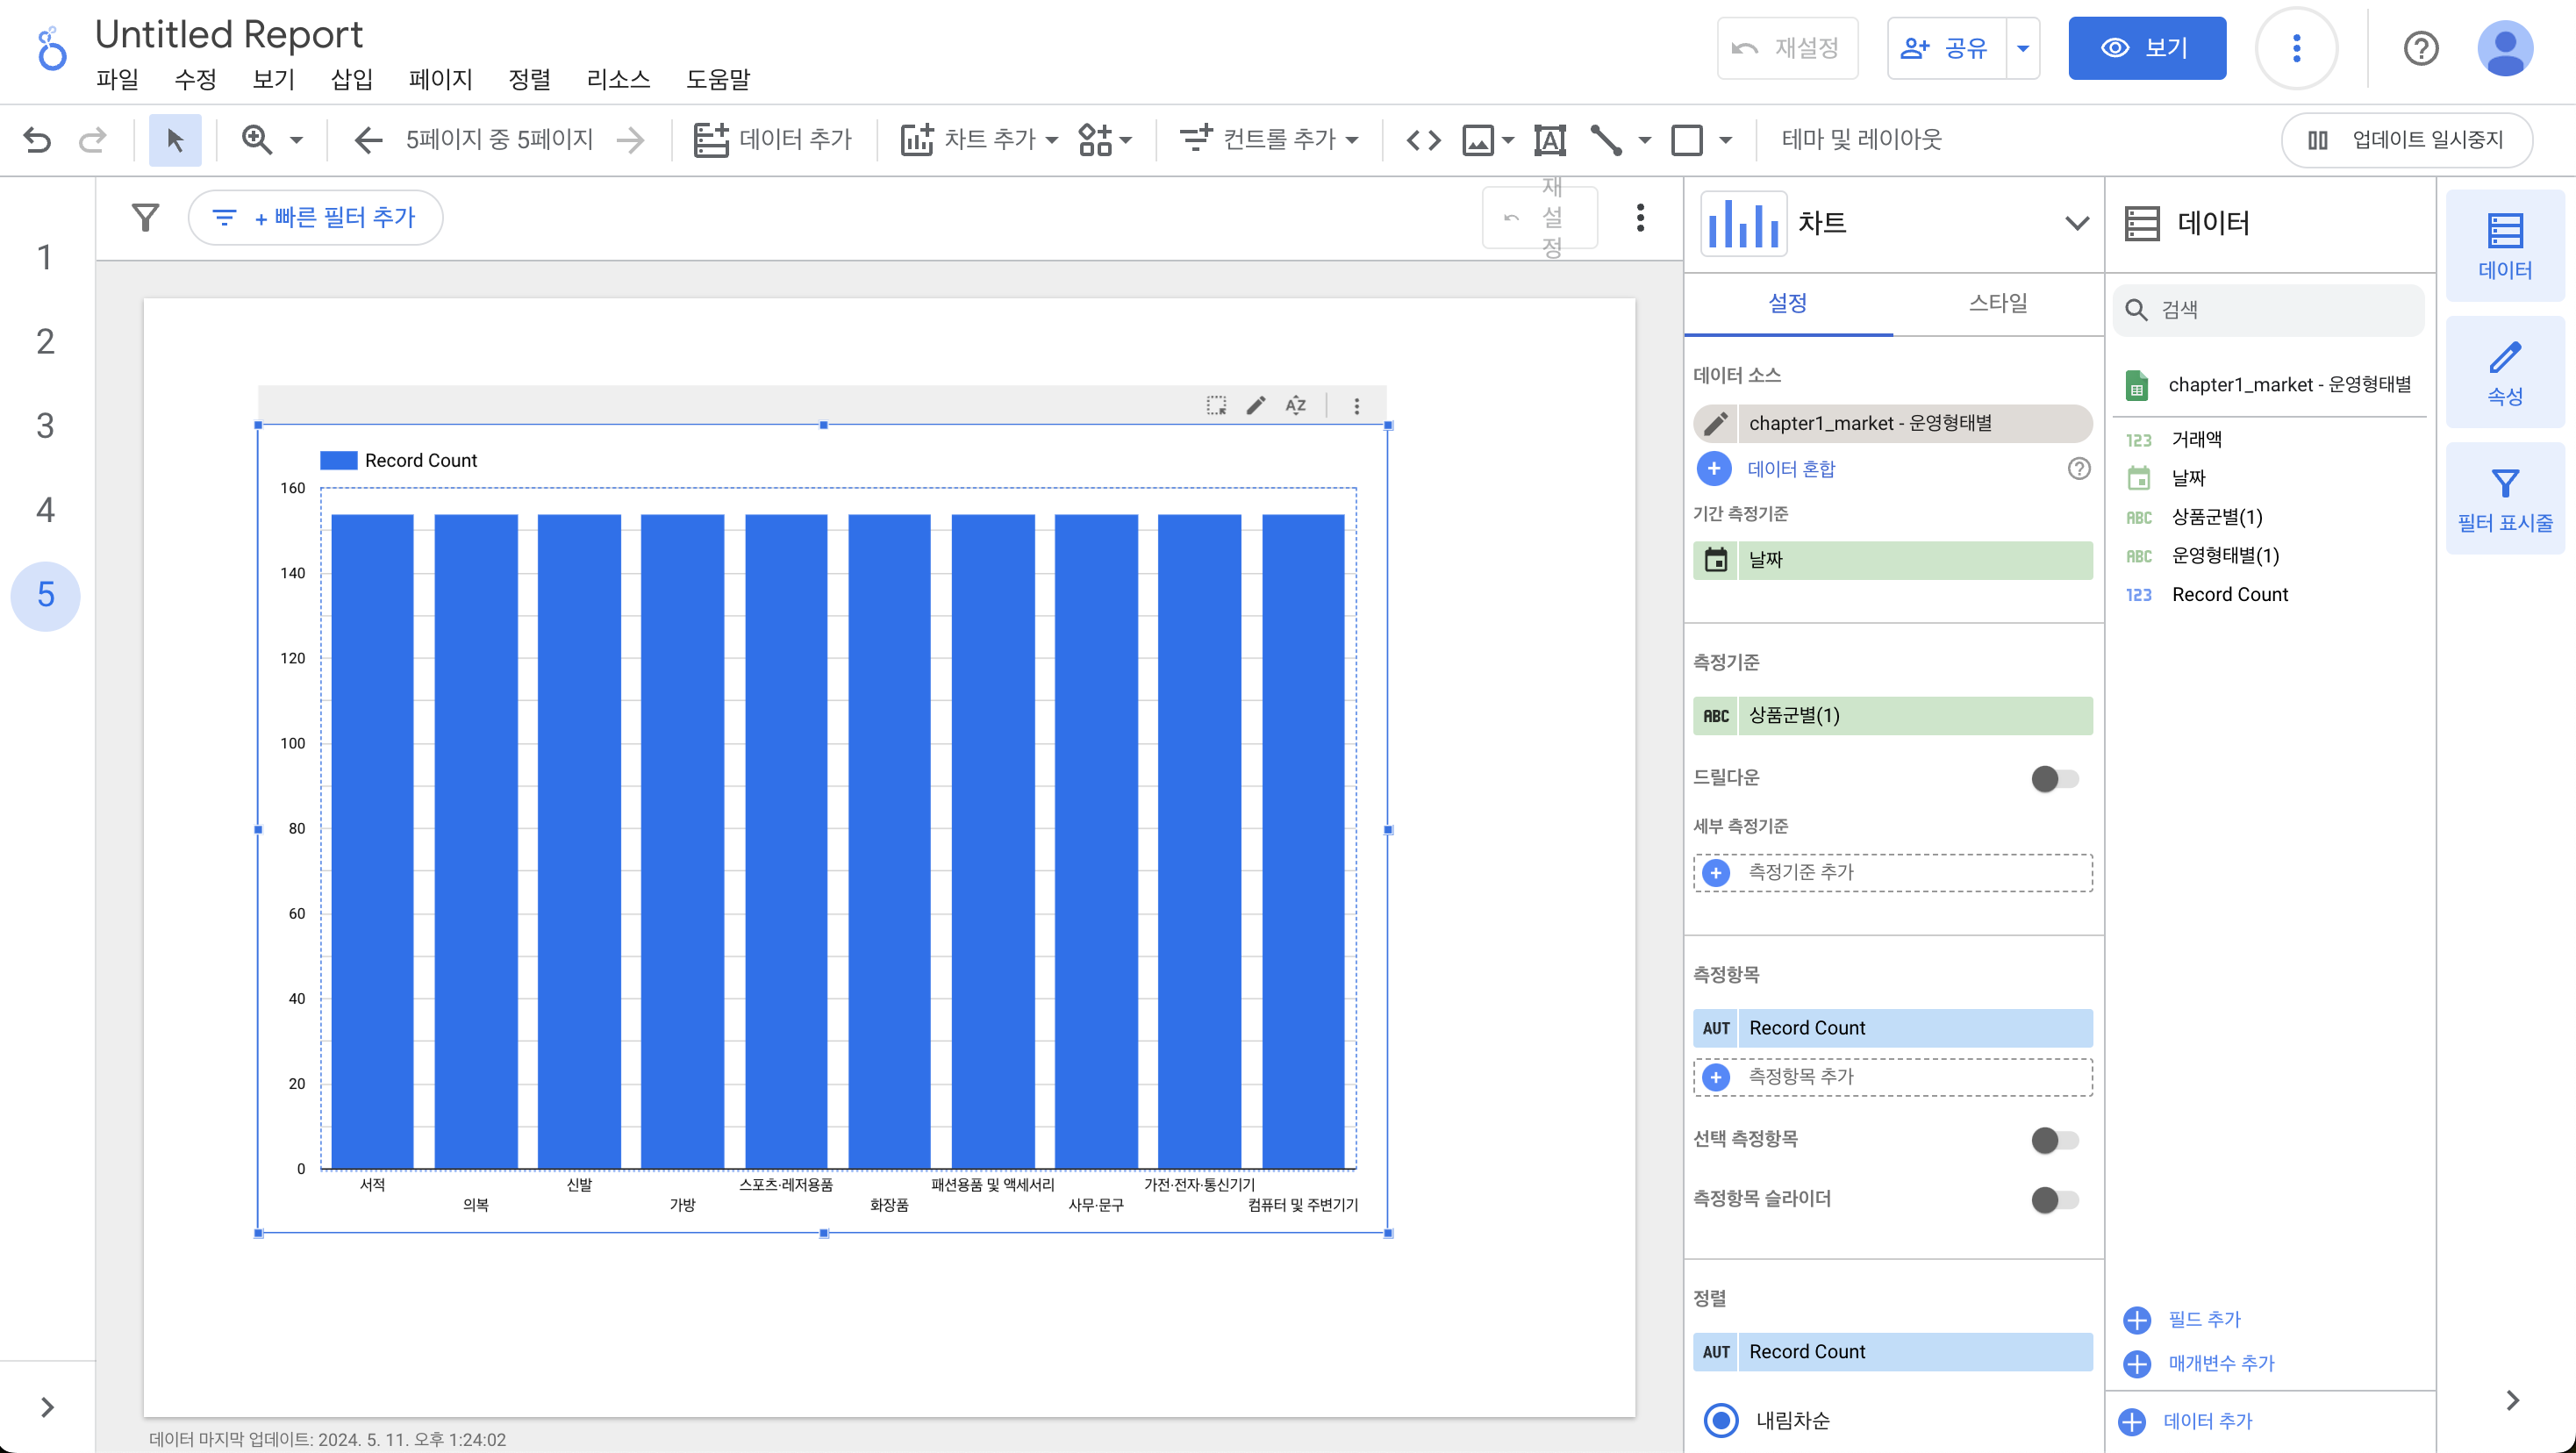Viewport: 2576px width, 1453px height.
Task: Insert a text box tool
Action: 1549,139
